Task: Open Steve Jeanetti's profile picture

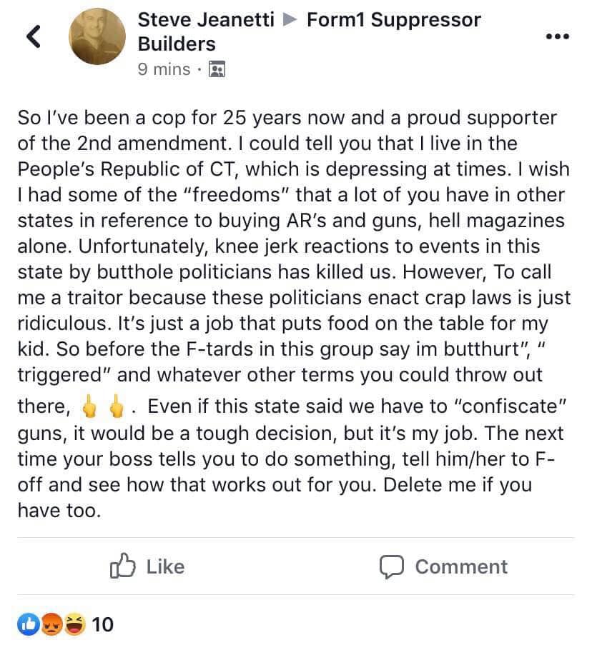Action: (98, 36)
